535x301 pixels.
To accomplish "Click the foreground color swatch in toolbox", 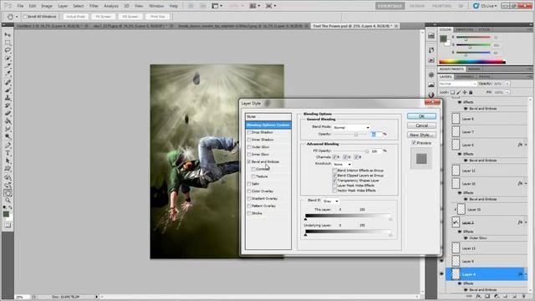I will (6, 214).
